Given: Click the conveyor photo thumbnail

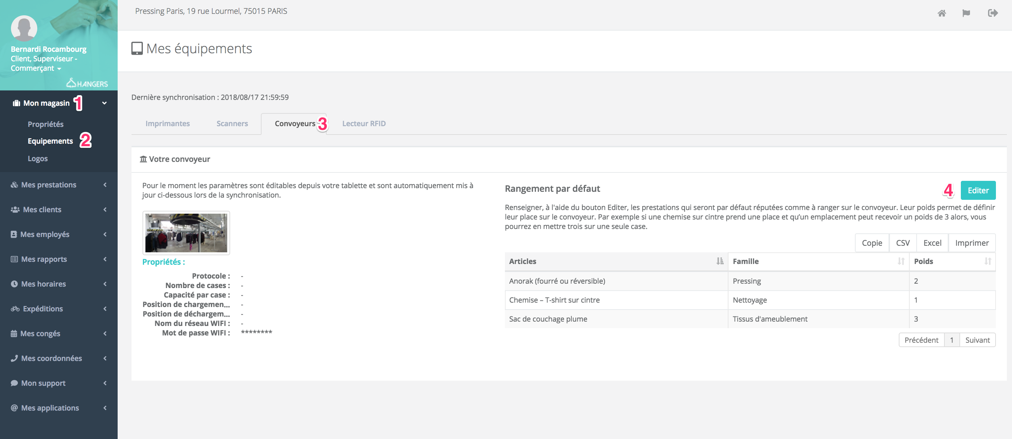Looking at the screenshot, I should (186, 233).
